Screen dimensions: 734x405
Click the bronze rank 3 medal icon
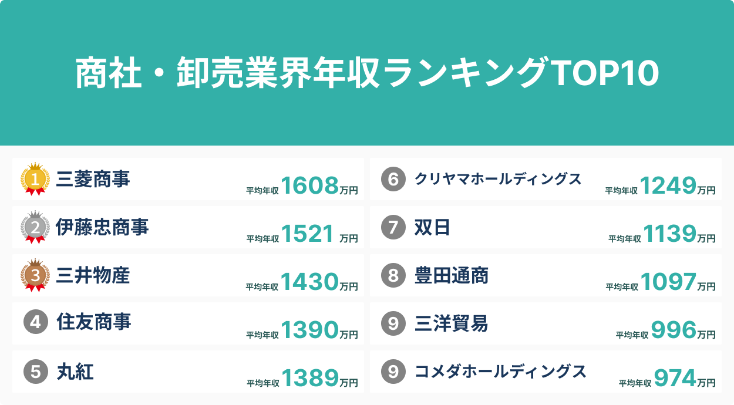35,275
